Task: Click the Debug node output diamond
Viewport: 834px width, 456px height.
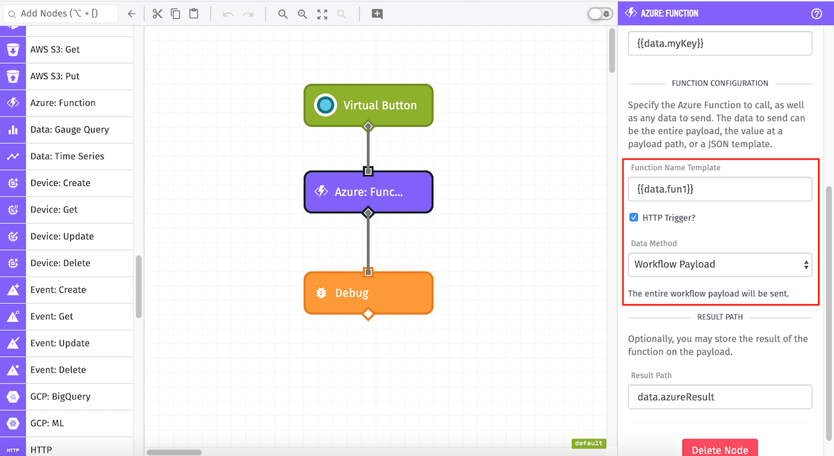Action: [x=368, y=314]
